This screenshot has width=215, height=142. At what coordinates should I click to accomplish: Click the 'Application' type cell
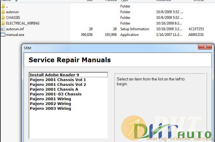129,35
